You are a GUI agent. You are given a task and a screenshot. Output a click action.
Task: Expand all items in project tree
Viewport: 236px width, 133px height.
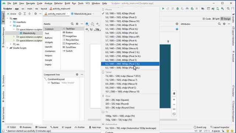click(25, 14)
